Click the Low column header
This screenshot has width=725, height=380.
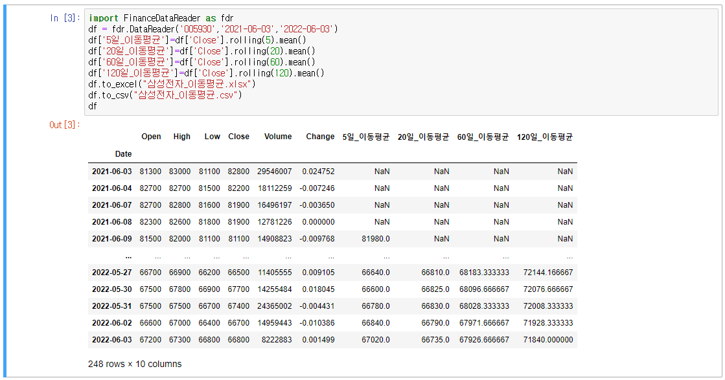pyautogui.click(x=213, y=137)
